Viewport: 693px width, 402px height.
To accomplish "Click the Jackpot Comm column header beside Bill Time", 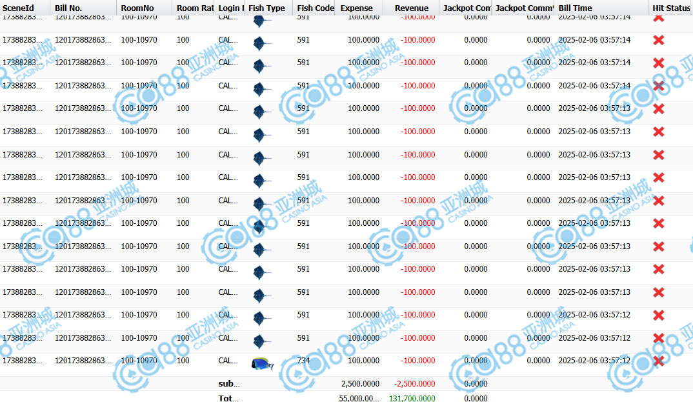I will (x=524, y=8).
